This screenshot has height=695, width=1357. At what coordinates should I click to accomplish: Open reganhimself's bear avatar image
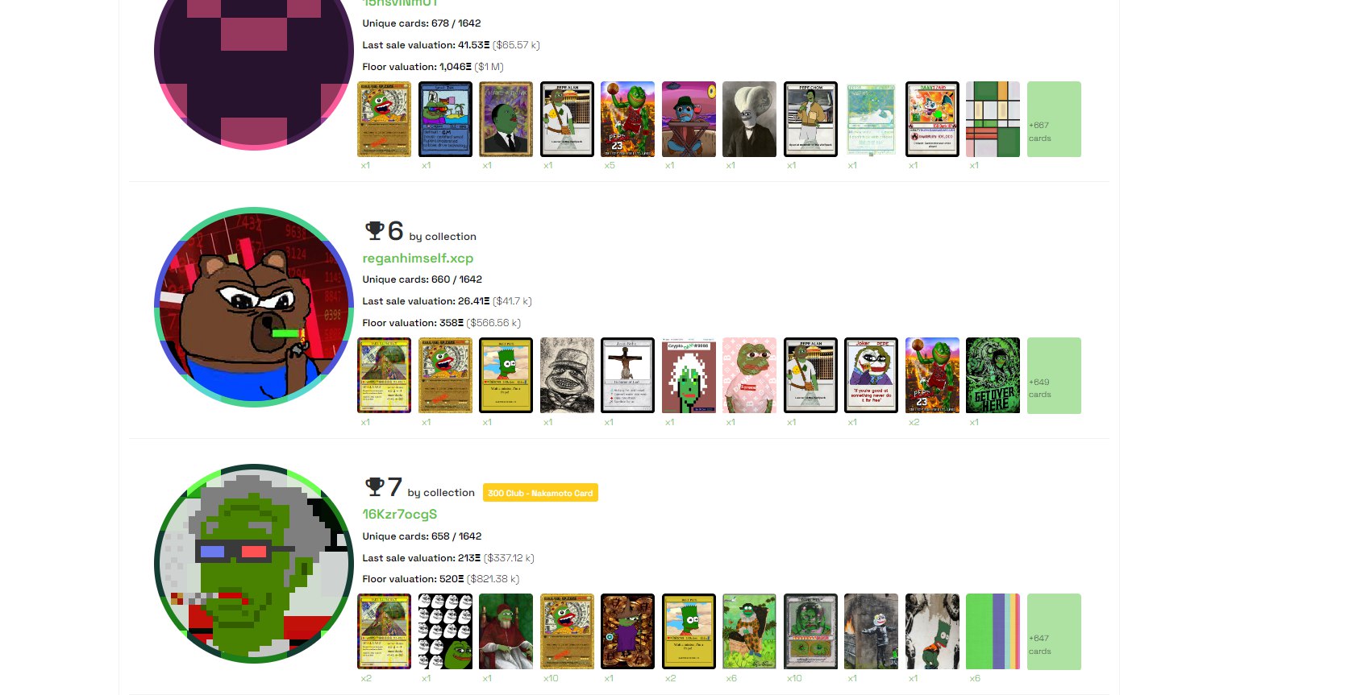click(254, 307)
